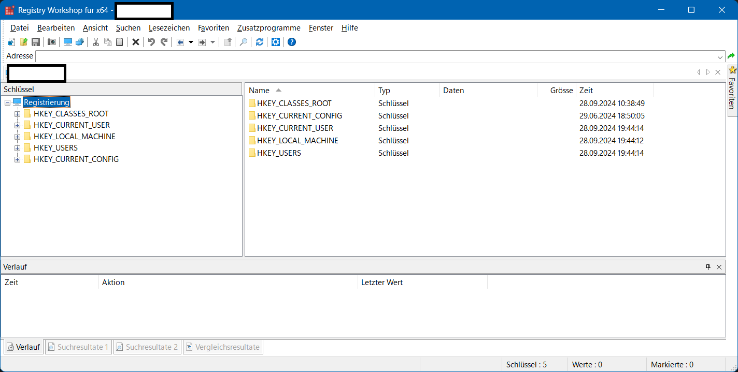Switch to the Verlauf tab
The width and height of the screenshot is (738, 372).
tap(23, 347)
